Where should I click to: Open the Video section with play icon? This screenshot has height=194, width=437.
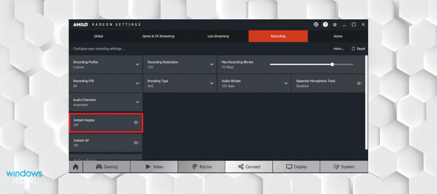click(154, 167)
